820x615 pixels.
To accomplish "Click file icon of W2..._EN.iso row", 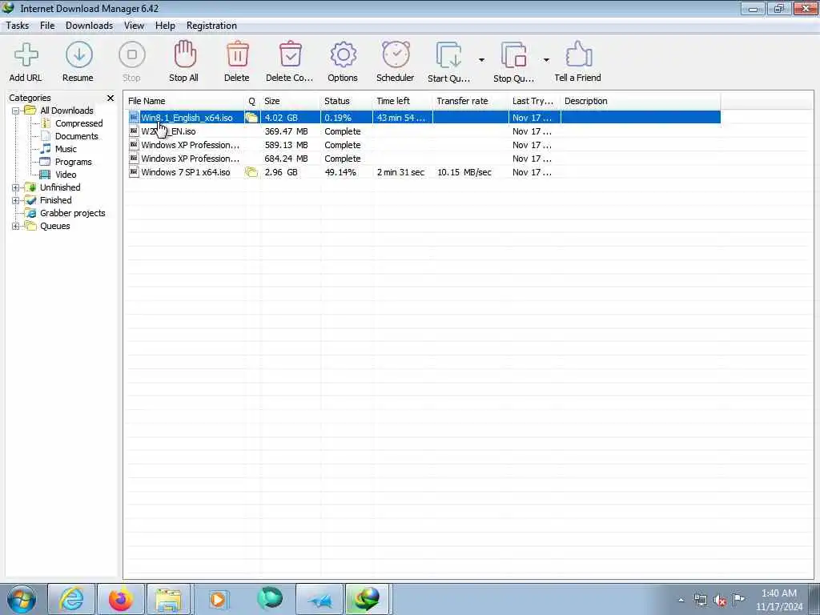I will pyautogui.click(x=134, y=131).
